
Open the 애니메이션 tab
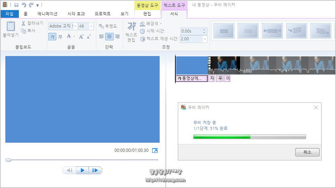[x=47, y=14]
